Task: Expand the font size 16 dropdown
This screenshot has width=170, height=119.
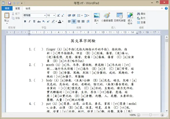Action: [x=54, y=16]
